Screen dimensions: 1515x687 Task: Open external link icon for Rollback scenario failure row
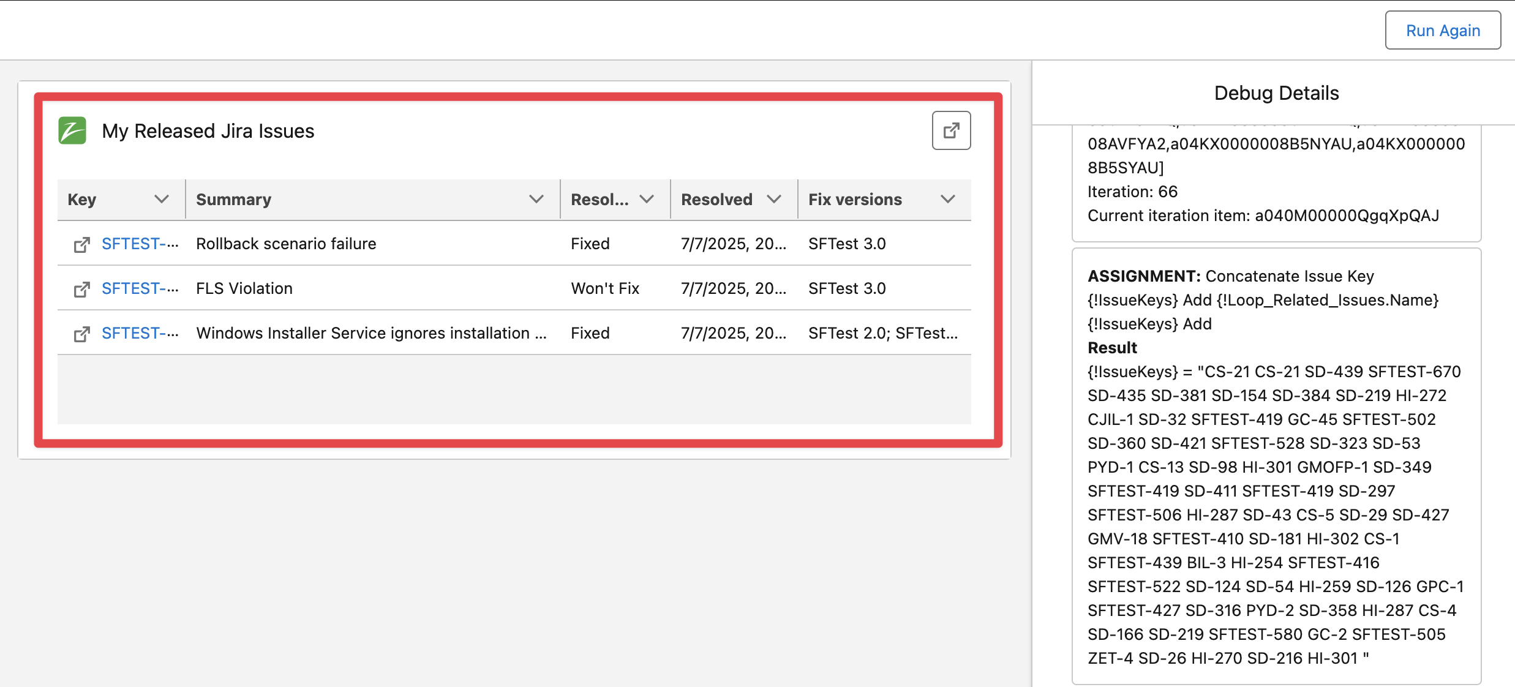pyautogui.click(x=81, y=245)
